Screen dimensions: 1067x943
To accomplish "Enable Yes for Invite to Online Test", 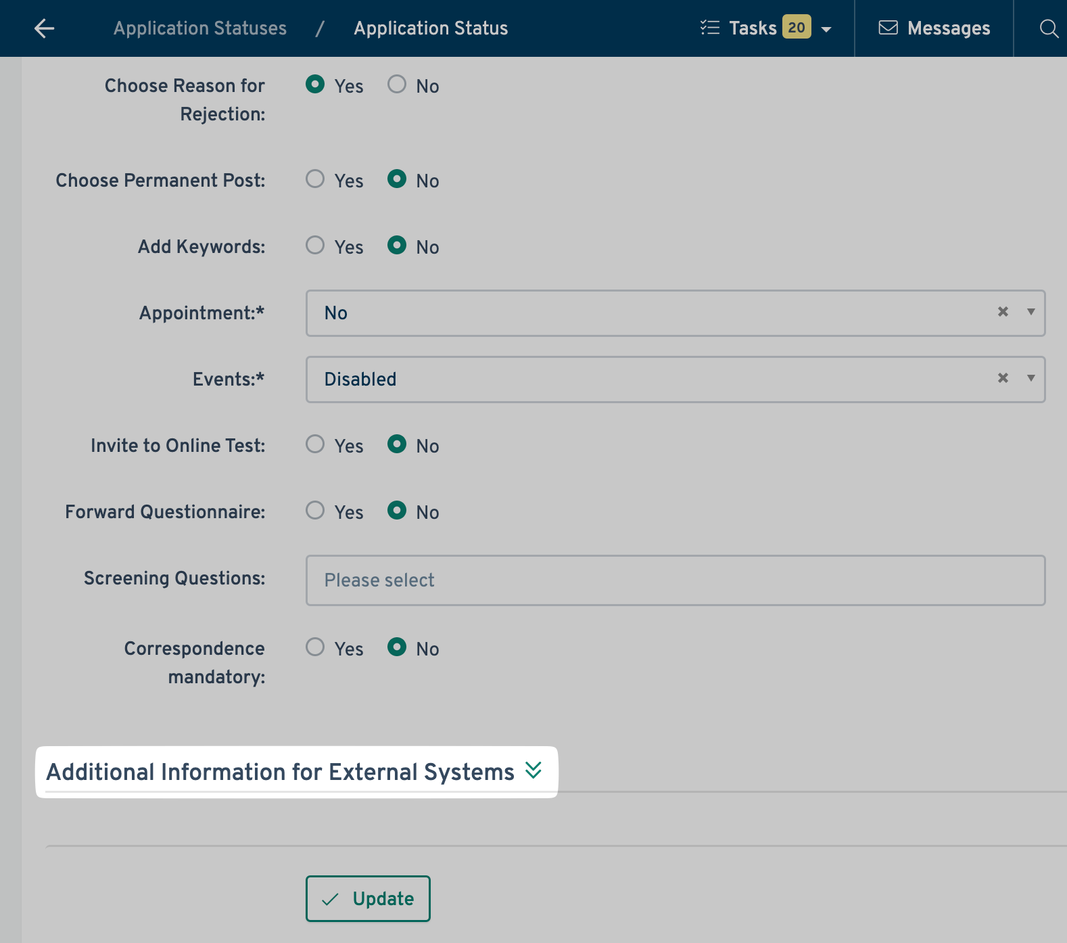I will 315,444.
